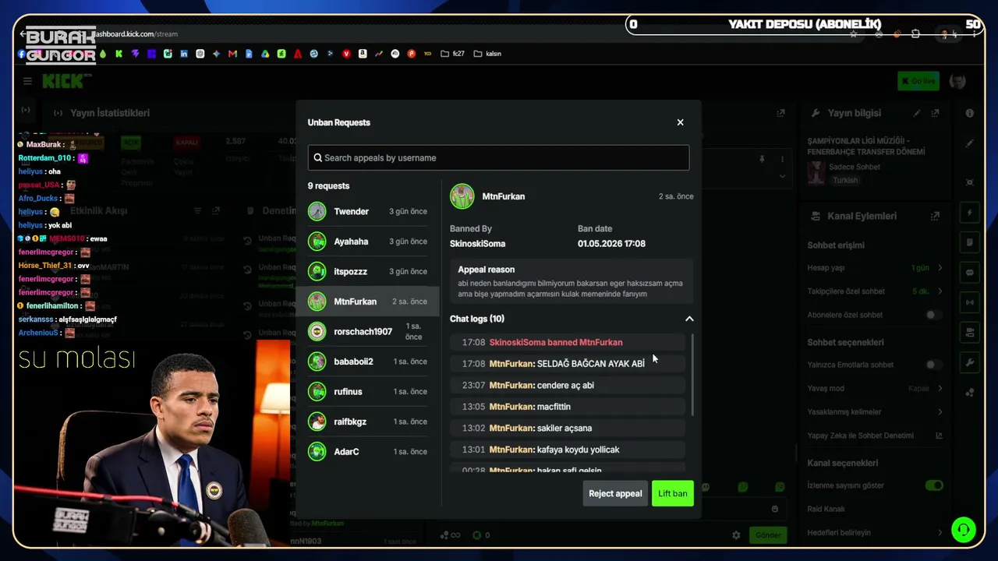This screenshot has height=561, width=998.
Task: Click the chat logs scrollbar
Action: (x=692, y=375)
